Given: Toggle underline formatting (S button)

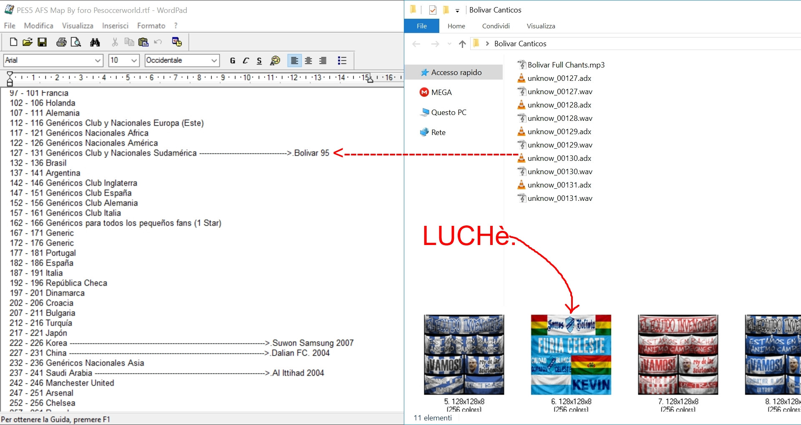Looking at the screenshot, I should coord(259,61).
